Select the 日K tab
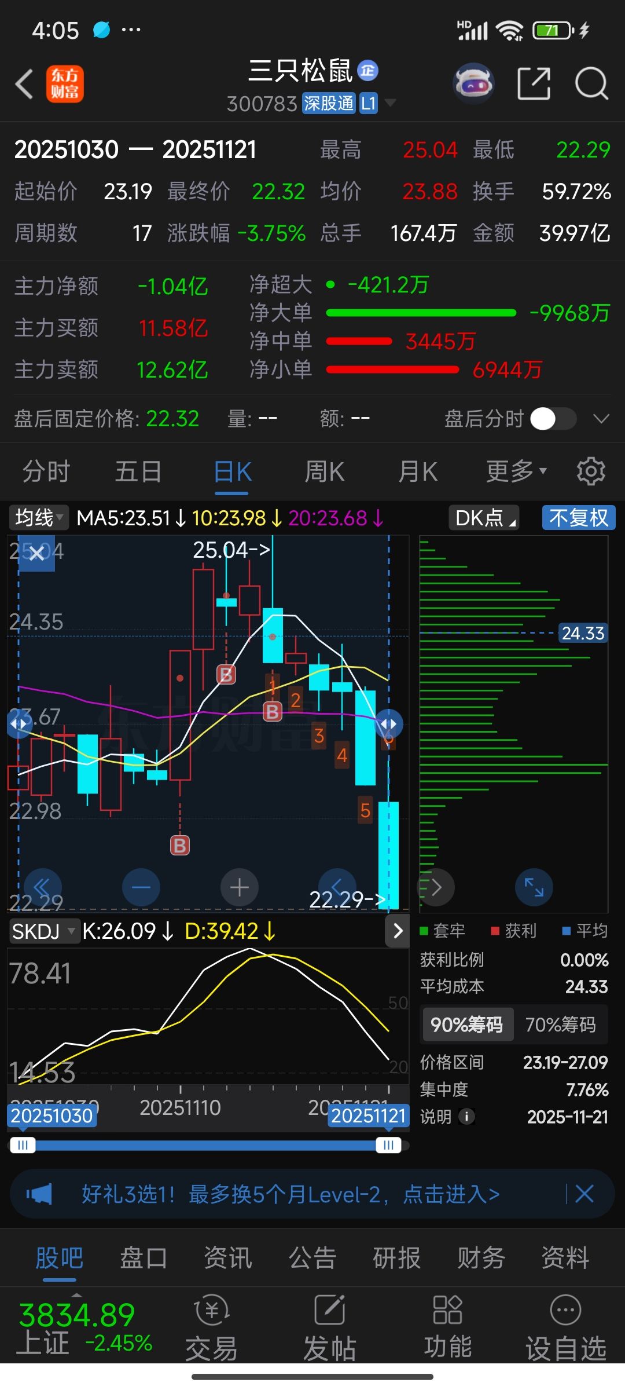 click(232, 471)
